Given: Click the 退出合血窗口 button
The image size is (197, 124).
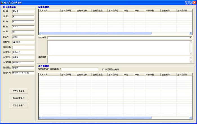Looking at the screenshot, I should [x=19, y=105].
